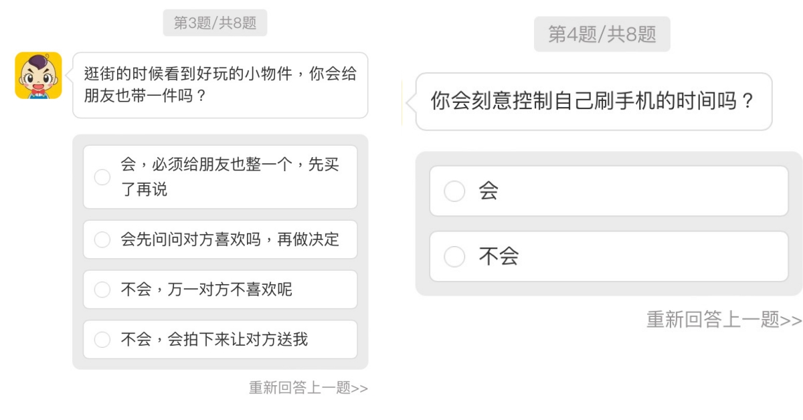Select radio circle for '会先问问对方喜欢吗，再做决定'

[102, 239]
